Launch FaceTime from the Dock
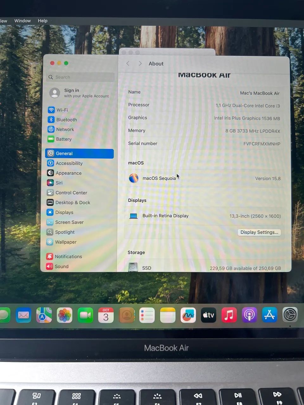Screen dimensions: 304x405 coord(85,315)
